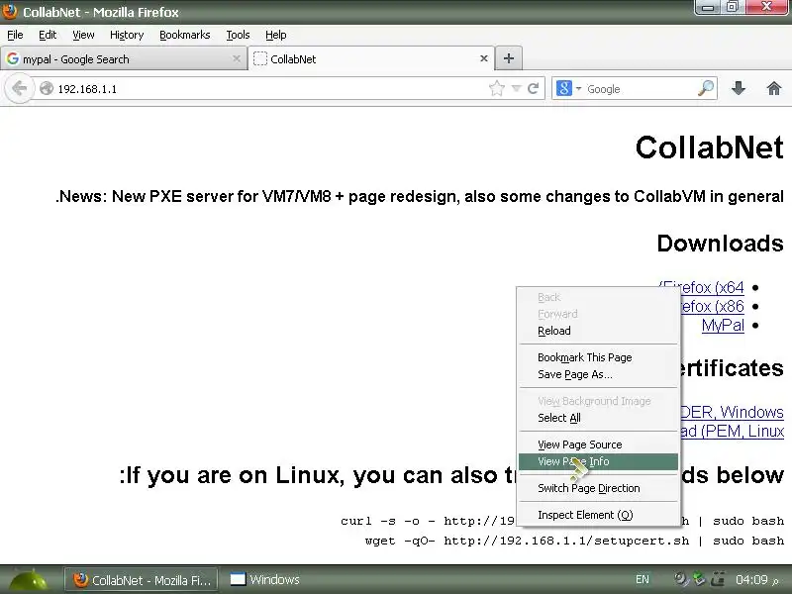792x594 pixels.
Task: Click the Back arrow navigation button
Action: pos(19,88)
